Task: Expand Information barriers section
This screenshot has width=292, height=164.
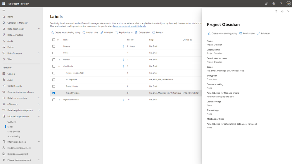Action: point(39,142)
